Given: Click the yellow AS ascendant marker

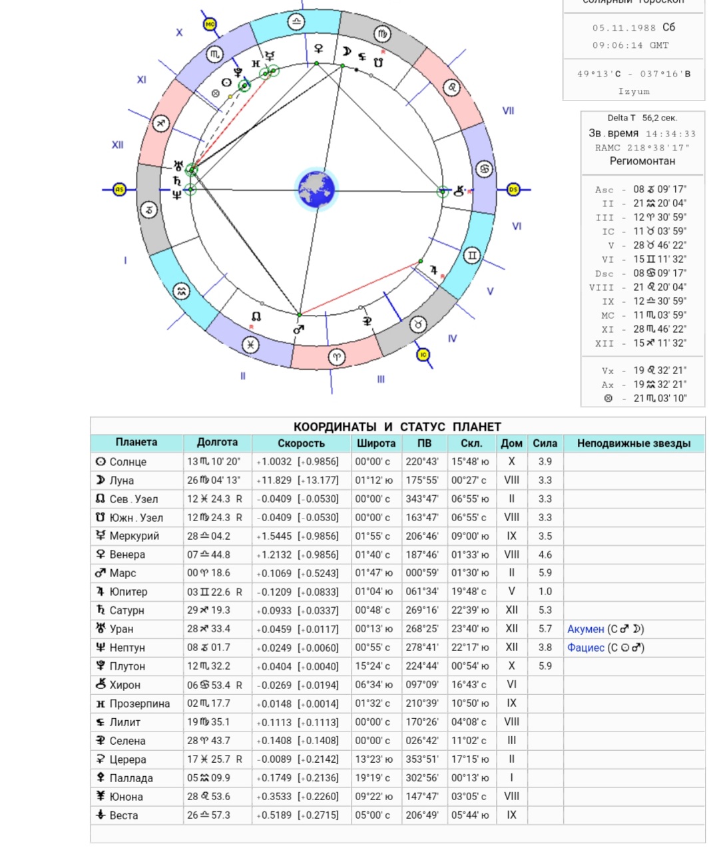Looking at the screenshot, I should 119,190.
